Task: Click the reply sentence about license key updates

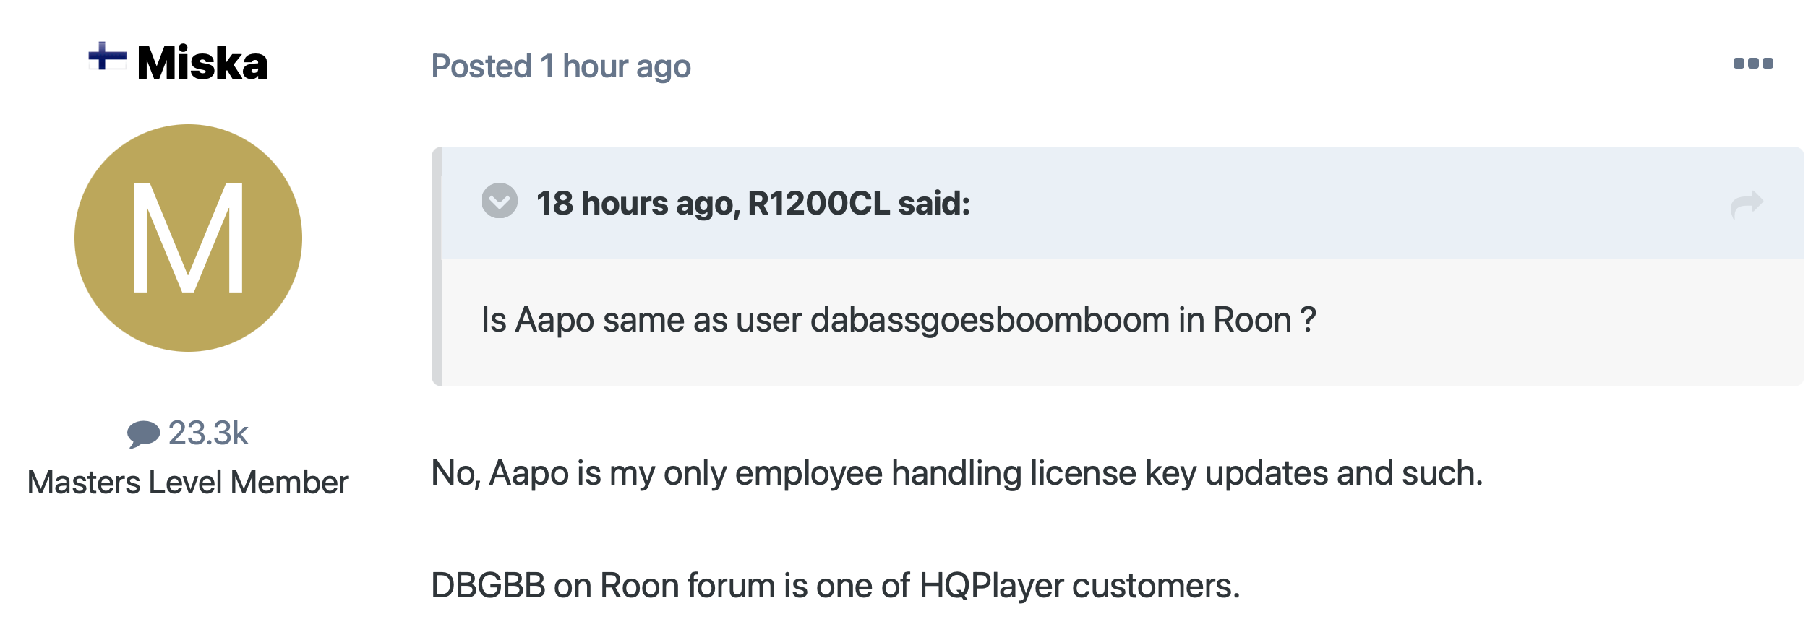Action: [x=957, y=474]
